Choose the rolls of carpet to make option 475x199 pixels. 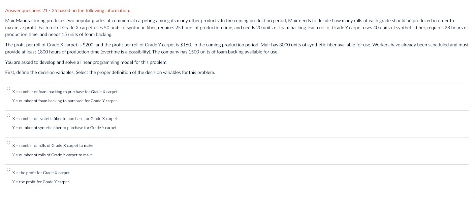[x=8, y=143]
